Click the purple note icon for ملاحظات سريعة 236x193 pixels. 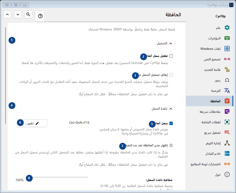pos(227,111)
